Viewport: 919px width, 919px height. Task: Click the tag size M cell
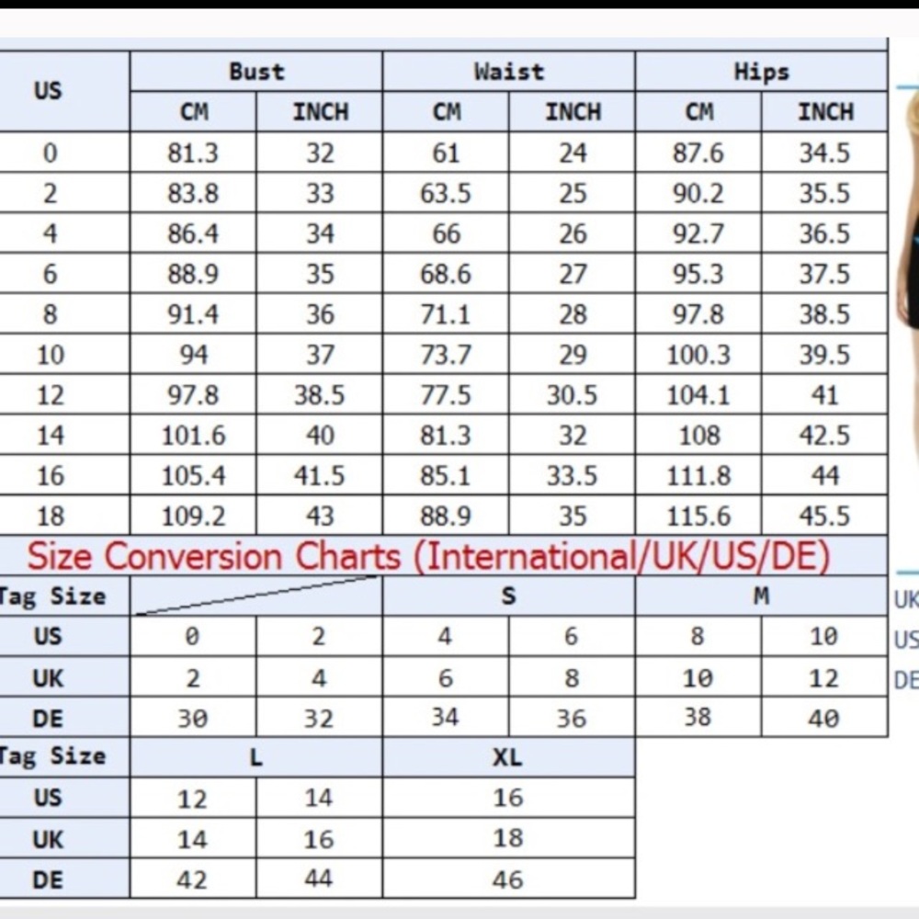(761, 596)
